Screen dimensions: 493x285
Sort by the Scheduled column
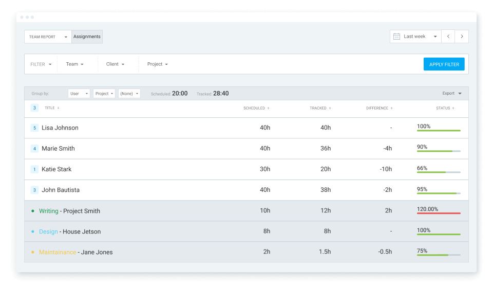[x=256, y=108]
